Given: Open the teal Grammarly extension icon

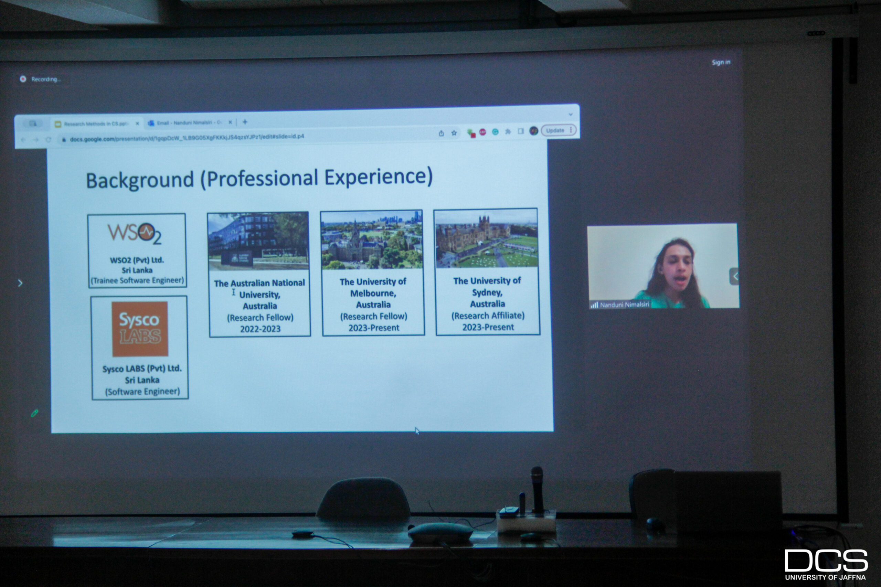Looking at the screenshot, I should tap(495, 132).
